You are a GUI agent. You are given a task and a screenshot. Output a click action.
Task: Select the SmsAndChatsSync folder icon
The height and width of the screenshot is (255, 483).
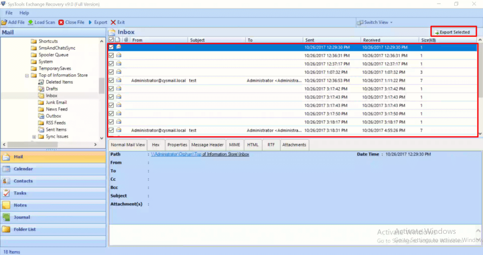(34, 48)
